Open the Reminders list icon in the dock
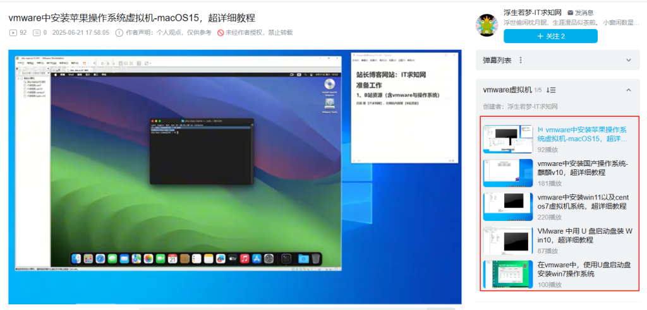This screenshot has height=310, width=647. tap(197, 258)
